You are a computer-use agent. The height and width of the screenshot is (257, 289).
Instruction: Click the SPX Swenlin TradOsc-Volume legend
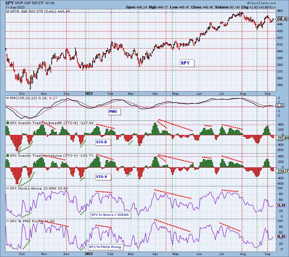pos(51,155)
